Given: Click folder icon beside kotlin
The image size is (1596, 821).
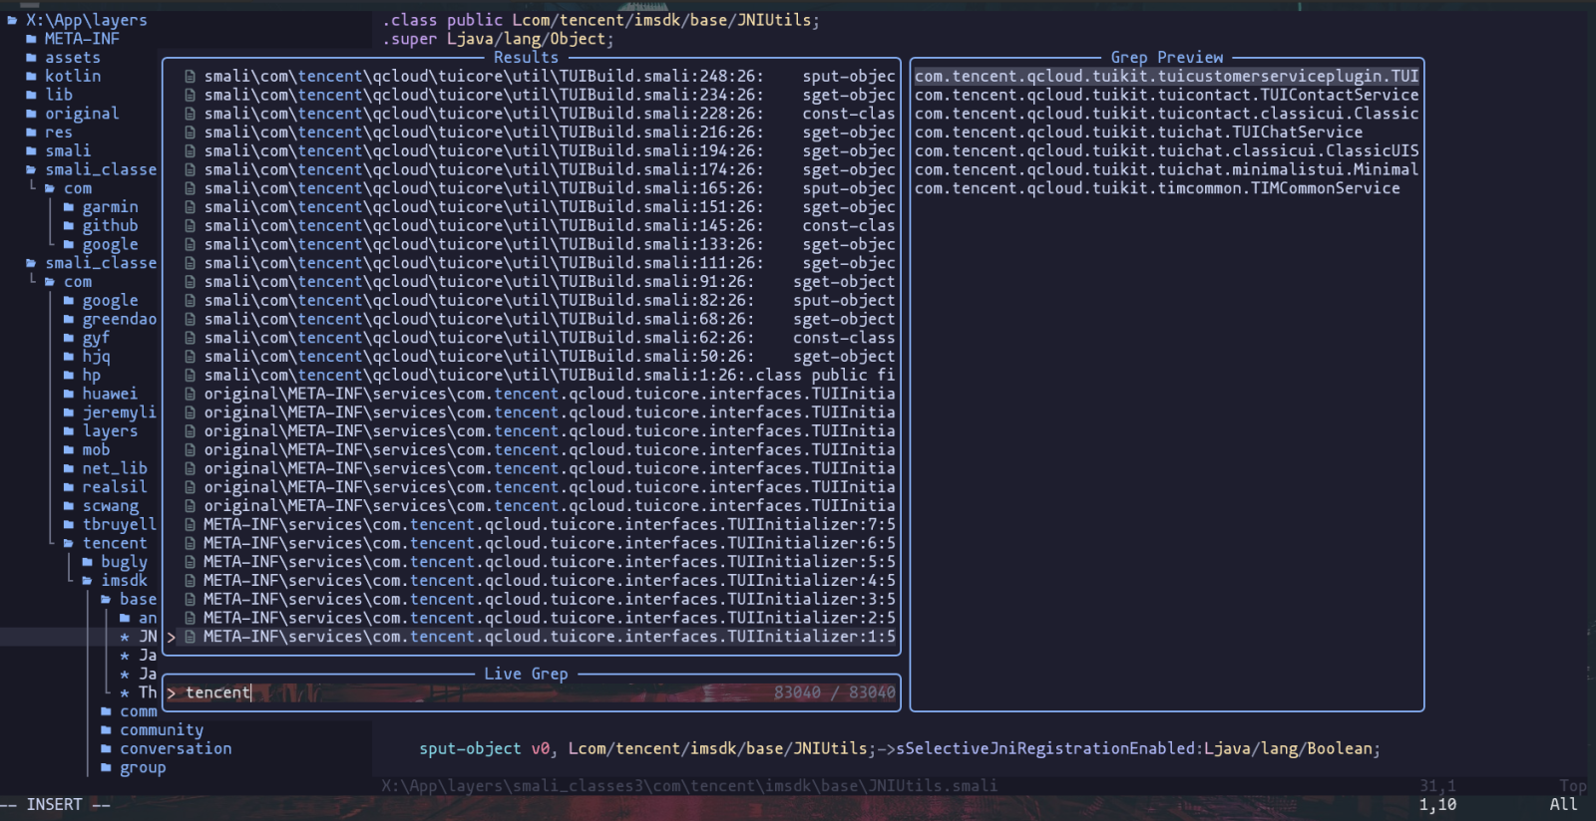Looking at the screenshot, I should click(x=31, y=77).
